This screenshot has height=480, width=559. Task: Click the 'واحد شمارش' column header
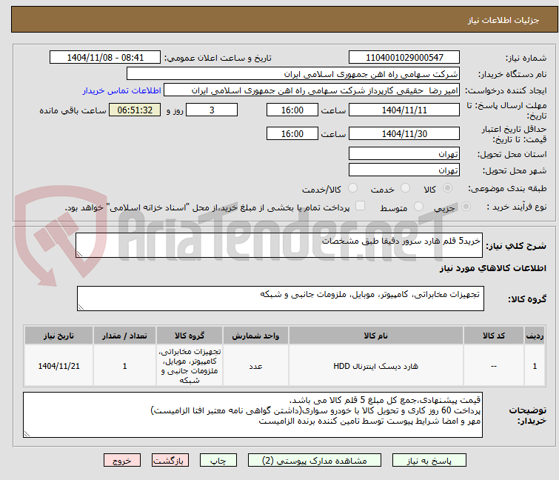(x=255, y=336)
